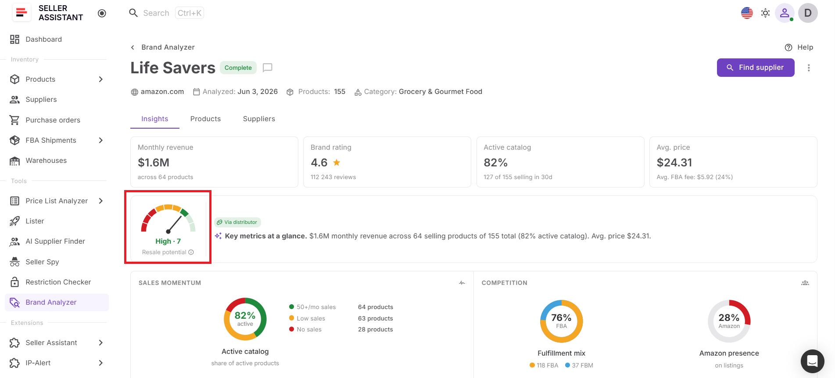The height and width of the screenshot is (378, 835).
Task: Expand the Products submenu chevron
Action: (x=101, y=79)
